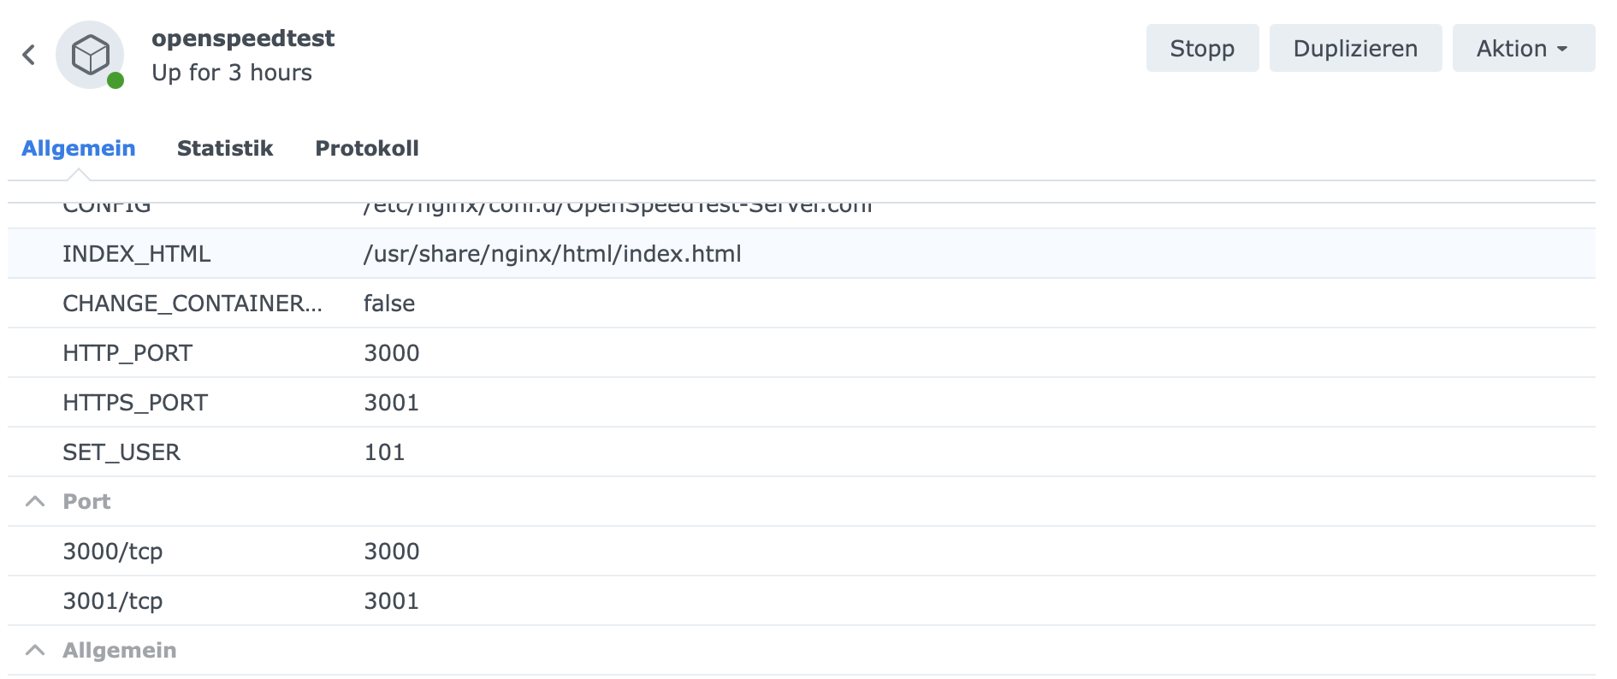Click the green running status dot
Screen dimensions: 1617x679
point(115,80)
